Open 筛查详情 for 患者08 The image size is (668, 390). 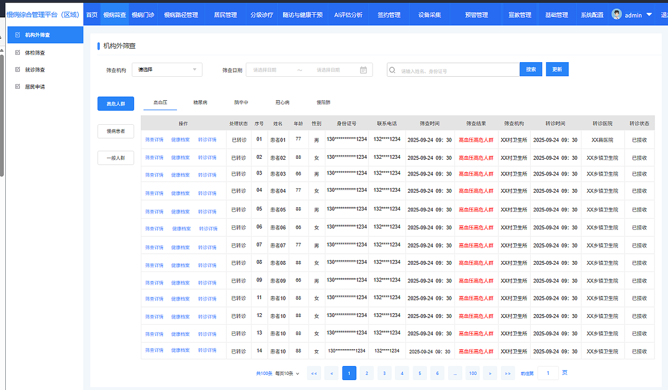(x=154, y=265)
